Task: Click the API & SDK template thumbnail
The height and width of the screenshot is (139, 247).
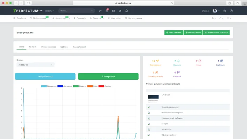Action: [153, 98]
